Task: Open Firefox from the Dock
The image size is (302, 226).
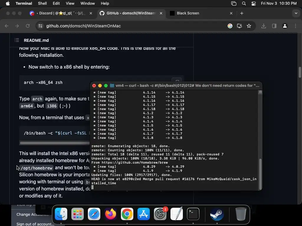Action: click(111, 214)
